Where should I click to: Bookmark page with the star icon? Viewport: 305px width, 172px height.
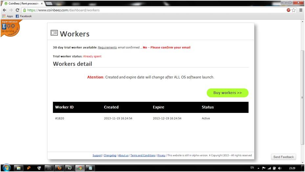294,10
